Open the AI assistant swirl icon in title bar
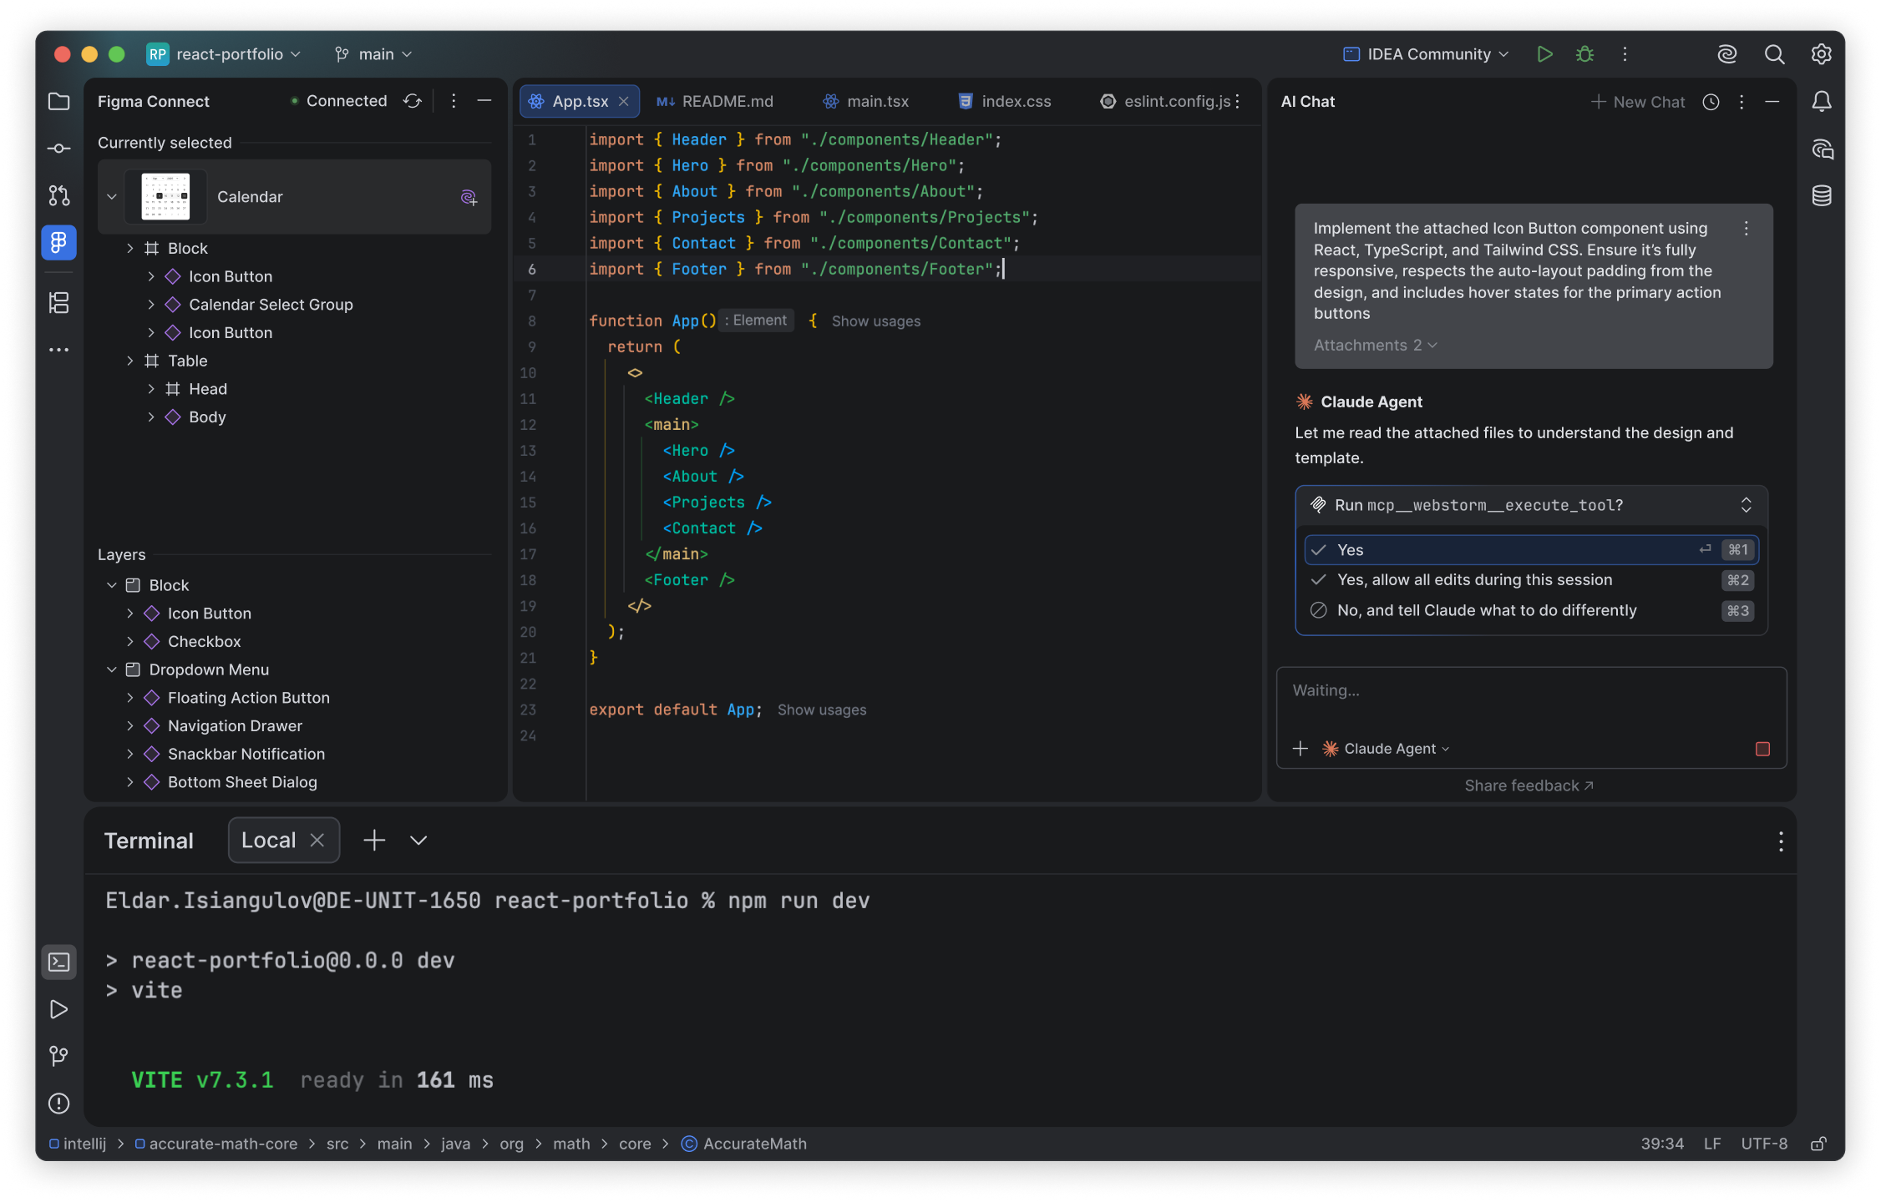Image resolution: width=1881 pixels, height=1202 pixels. (x=1727, y=54)
